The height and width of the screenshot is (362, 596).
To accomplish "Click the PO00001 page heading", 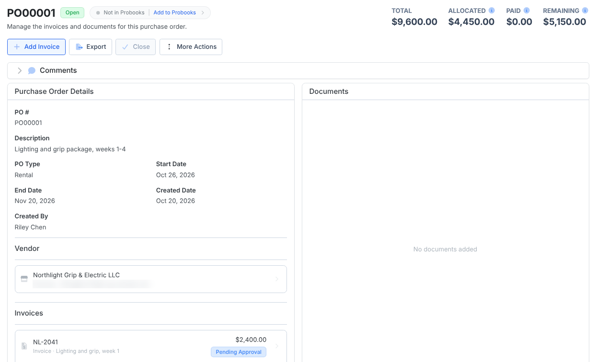I will (32, 13).
